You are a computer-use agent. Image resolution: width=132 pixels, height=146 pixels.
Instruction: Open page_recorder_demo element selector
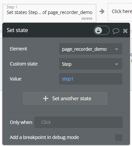click(91, 49)
